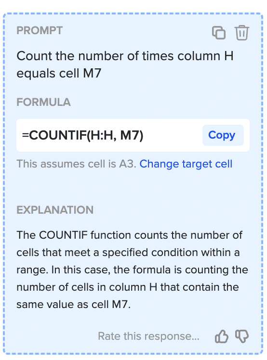
Task: Click 'equals cell M7' in the prompt
Action: click(x=59, y=74)
